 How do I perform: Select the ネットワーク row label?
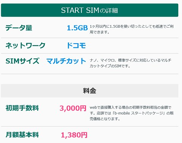point(25,46)
